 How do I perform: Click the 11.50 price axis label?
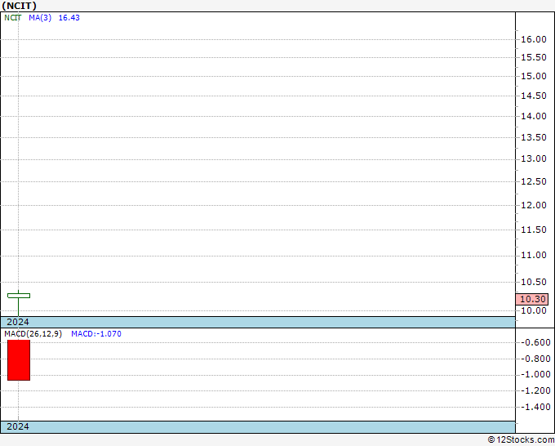534,230
